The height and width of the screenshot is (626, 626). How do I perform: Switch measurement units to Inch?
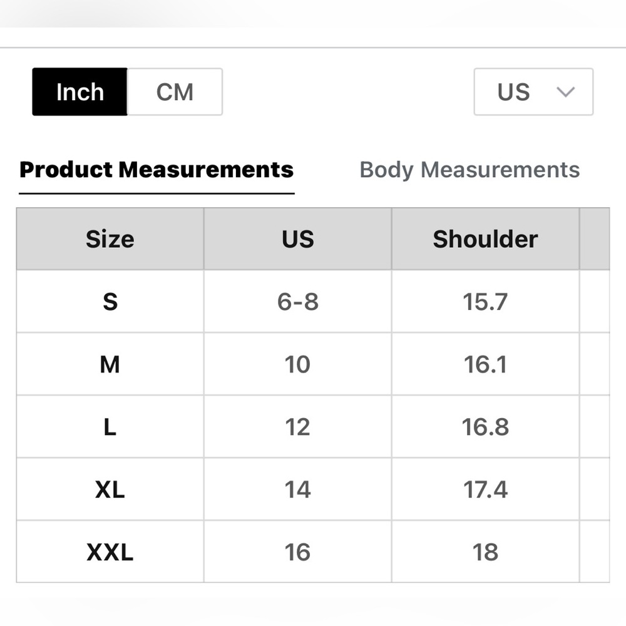[x=80, y=92]
